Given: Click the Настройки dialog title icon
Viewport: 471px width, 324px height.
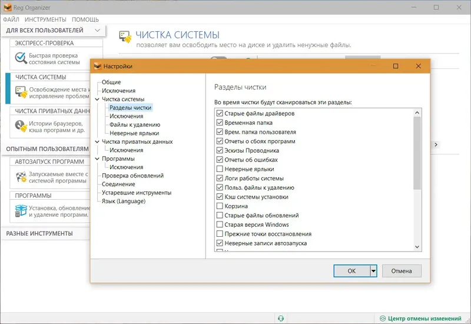Looking at the screenshot, I should [98, 66].
